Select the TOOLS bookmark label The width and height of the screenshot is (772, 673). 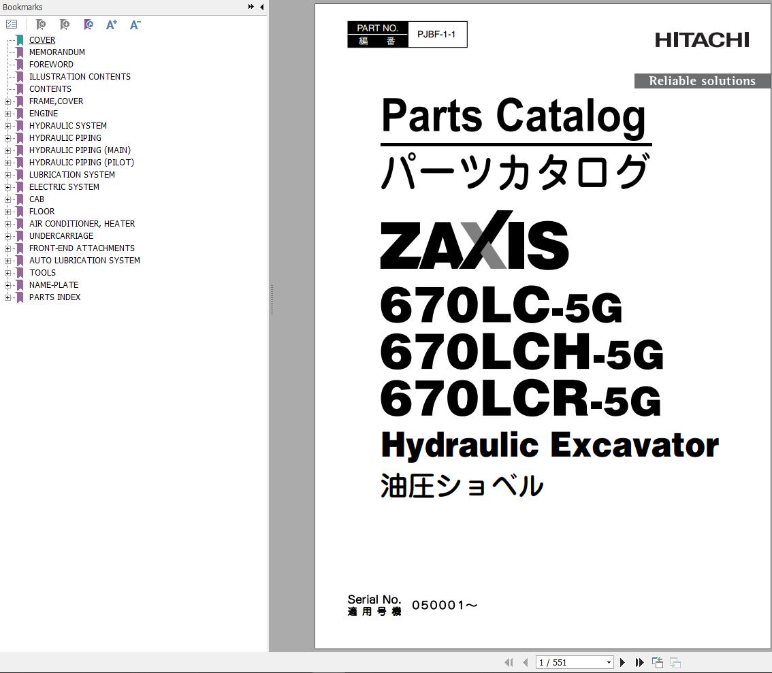pyautogui.click(x=42, y=273)
